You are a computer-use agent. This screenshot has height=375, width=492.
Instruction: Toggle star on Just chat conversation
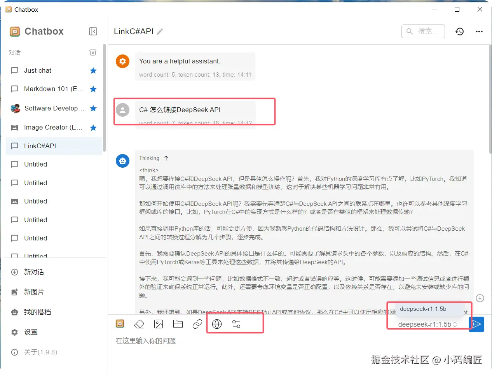point(93,70)
